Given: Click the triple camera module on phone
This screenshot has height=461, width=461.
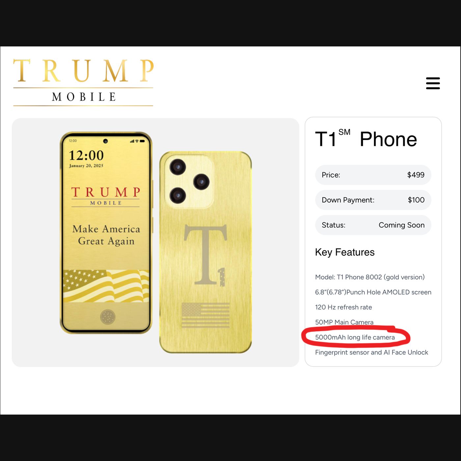Looking at the screenshot, I should pyautogui.click(x=189, y=181).
